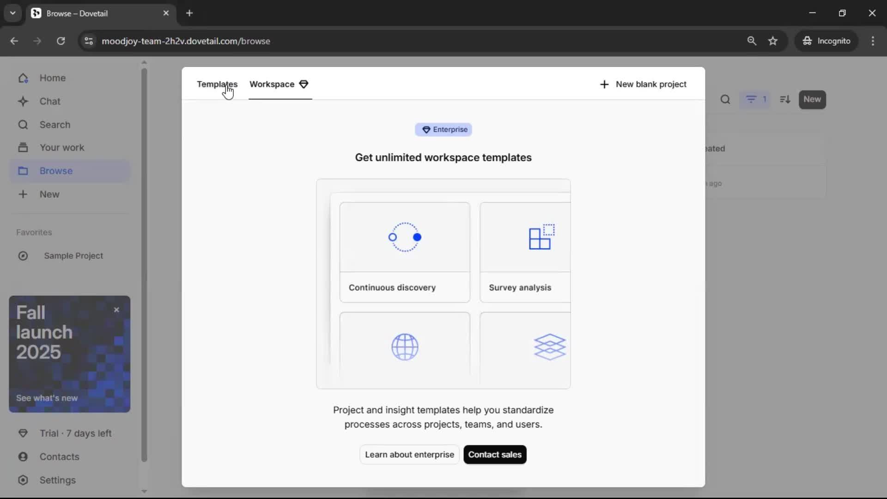Click the magnifier icon beside the filter
The image size is (887, 499).
coord(725,99)
